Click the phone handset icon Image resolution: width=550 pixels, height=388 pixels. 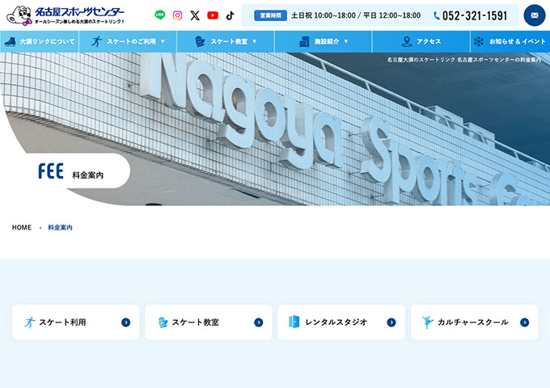click(437, 15)
